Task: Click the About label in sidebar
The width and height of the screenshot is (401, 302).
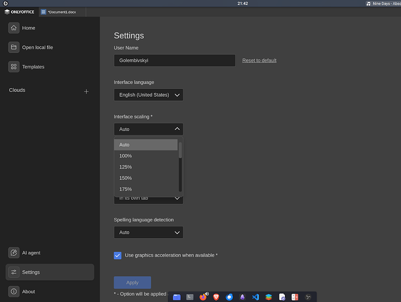Action: 28,292
